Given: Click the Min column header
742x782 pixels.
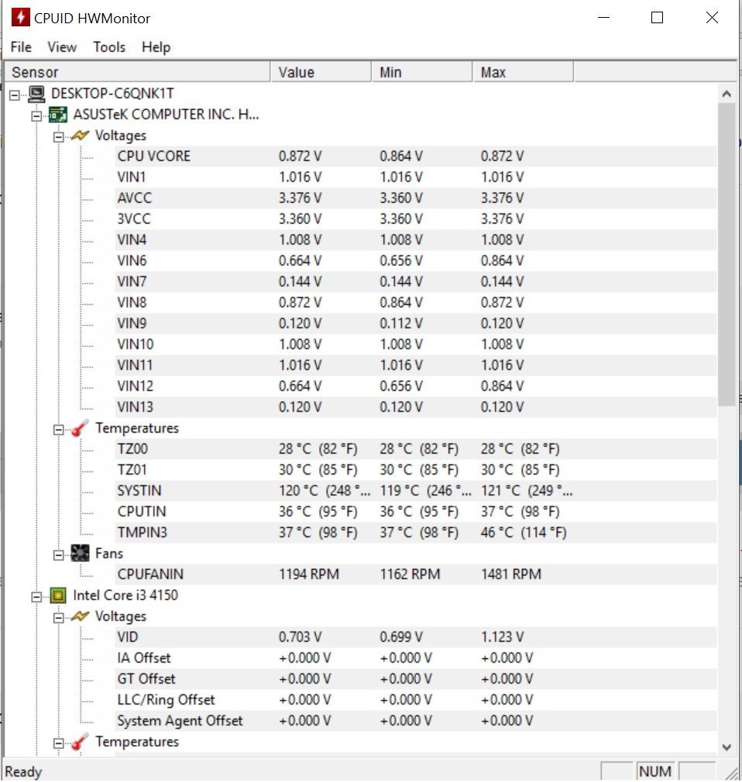Looking at the screenshot, I should tap(422, 72).
